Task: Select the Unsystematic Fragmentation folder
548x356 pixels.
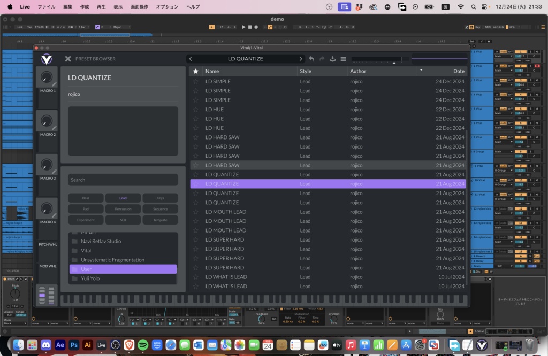Action: 123,260
